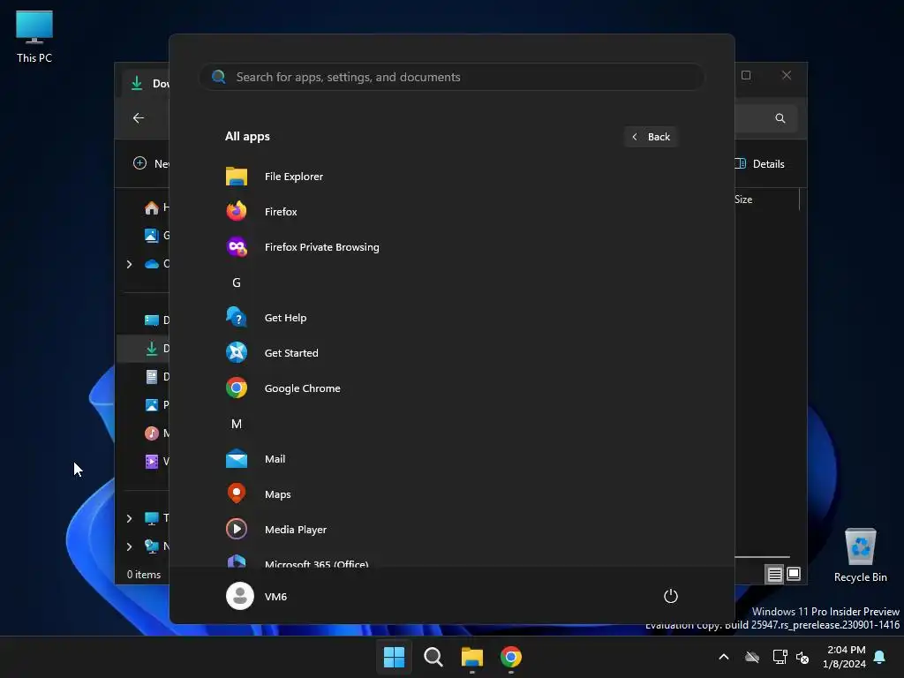Click the search icon in File Explorer
Image resolution: width=904 pixels, height=678 pixels.
pyautogui.click(x=780, y=118)
